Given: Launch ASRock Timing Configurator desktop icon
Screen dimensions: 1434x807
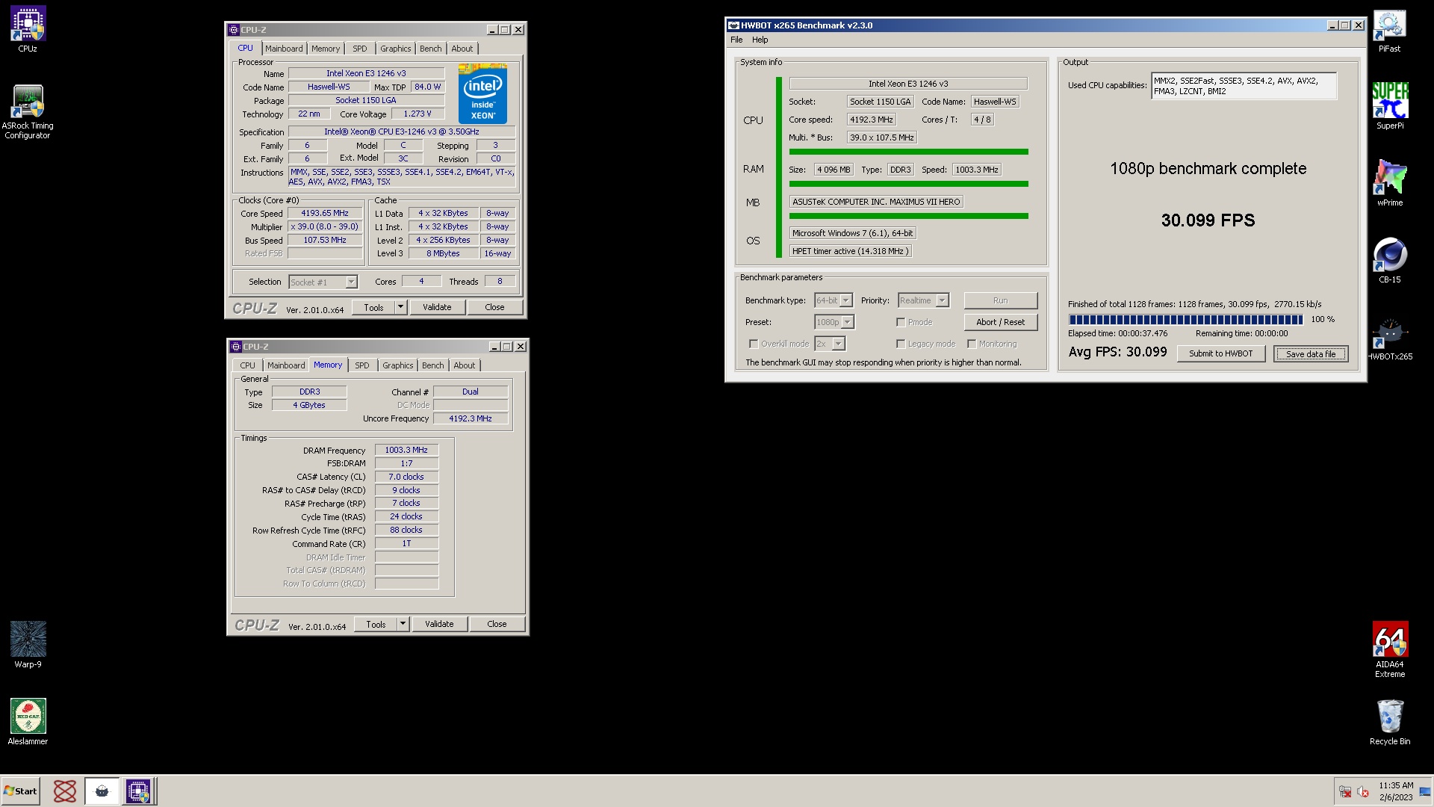Looking at the screenshot, I should [x=28, y=111].
